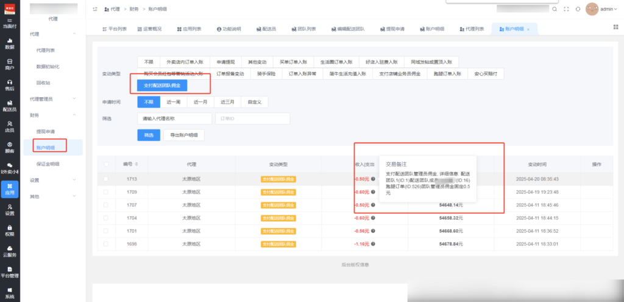
Task: Check the checkbox for row 1713
Action: click(x=107, y=179)
